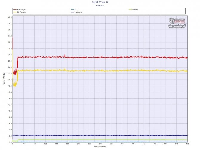The height and width of the screenshot is (150, 200).
Task: Click the 576 tick label on the time axis
Action: point(187,144)
